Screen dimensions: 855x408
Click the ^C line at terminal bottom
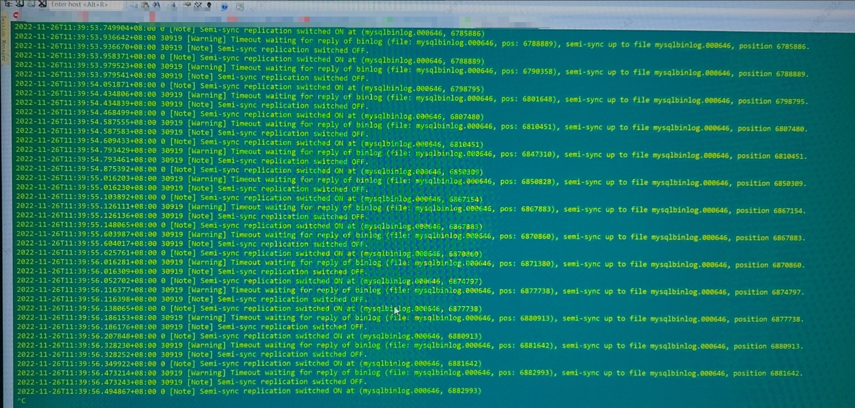pyautogui.click(x=22, y=401)
